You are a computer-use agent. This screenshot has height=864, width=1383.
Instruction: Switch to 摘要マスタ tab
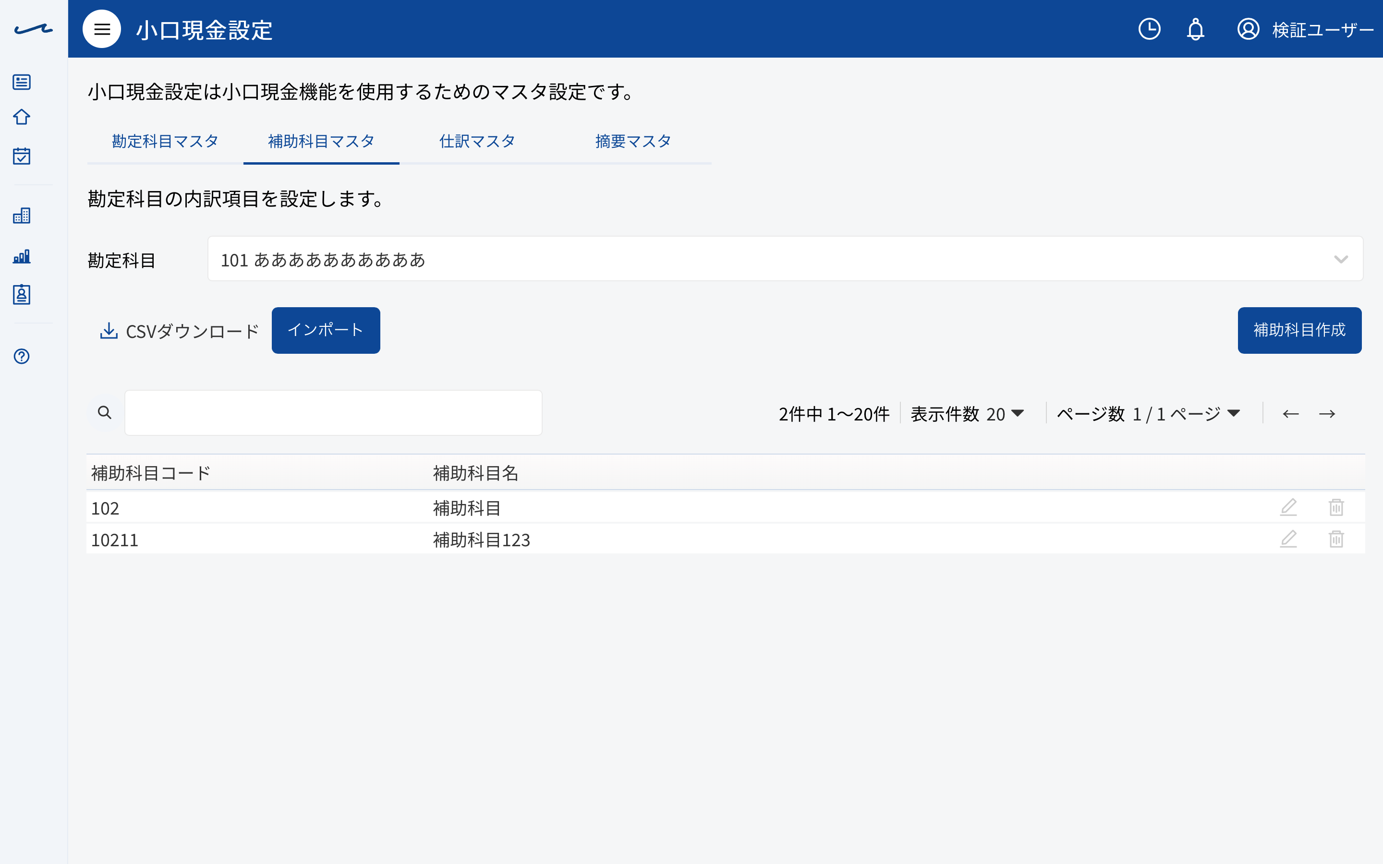(633, 142)
